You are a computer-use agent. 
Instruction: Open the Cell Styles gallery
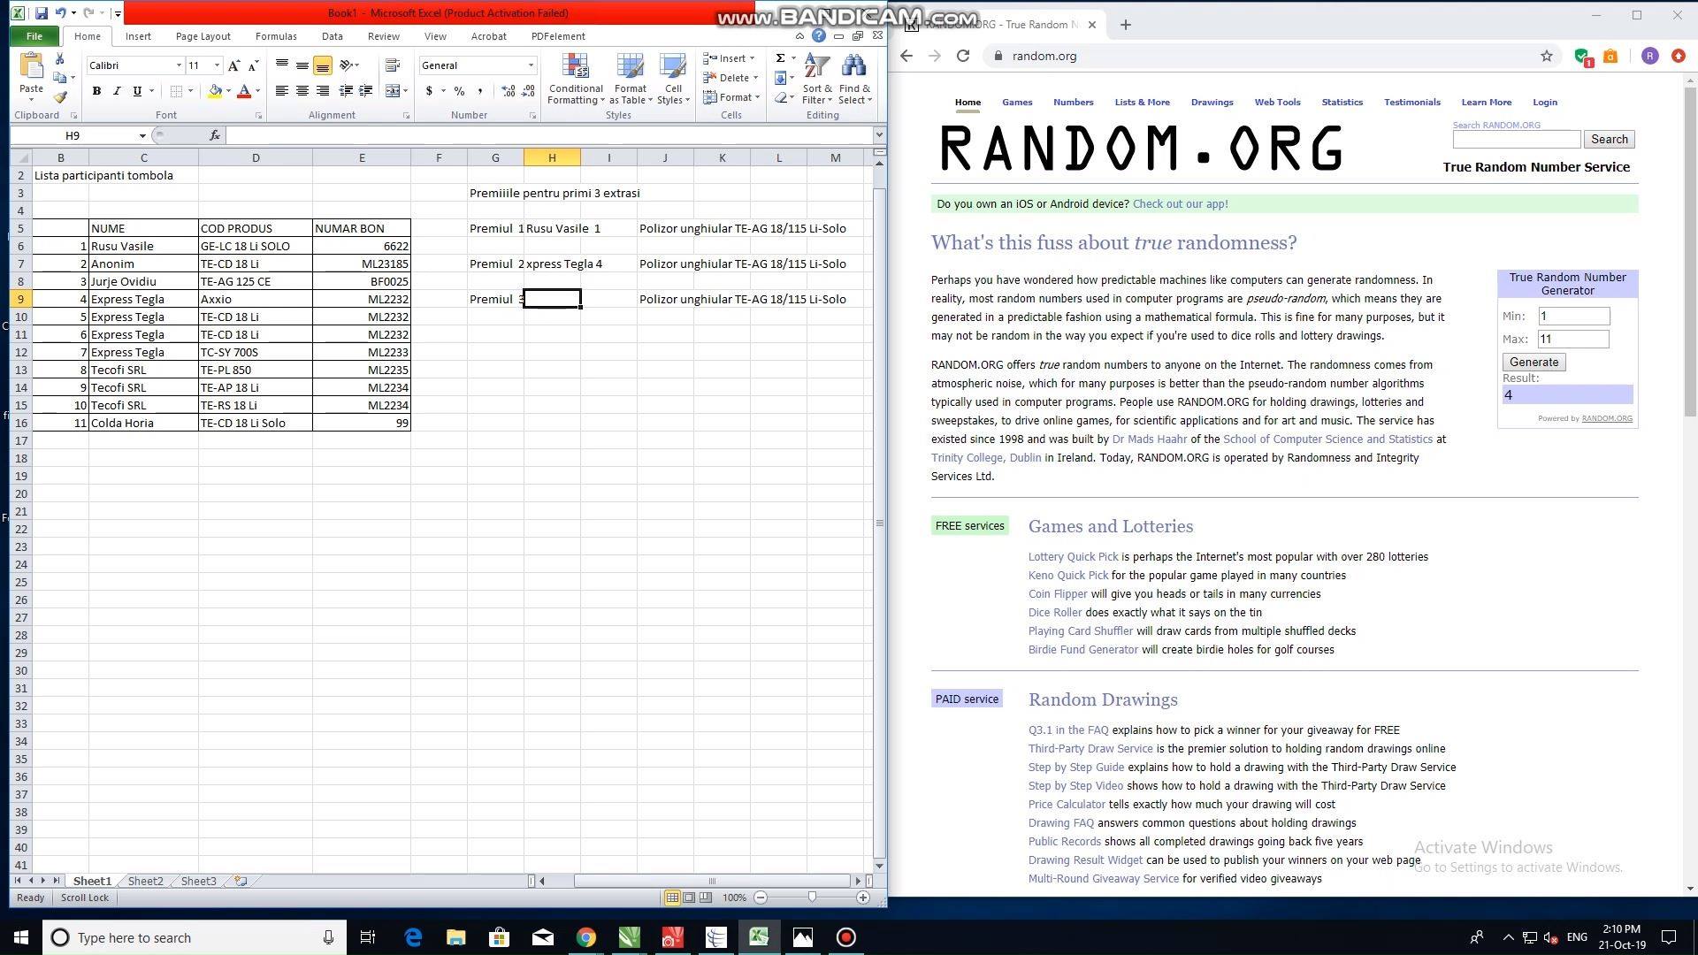coord(673,79)
